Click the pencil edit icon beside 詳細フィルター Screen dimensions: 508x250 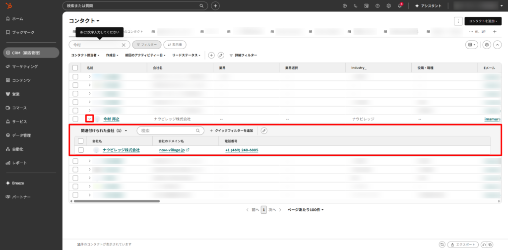pyautogui.click(x=221, y=56)
